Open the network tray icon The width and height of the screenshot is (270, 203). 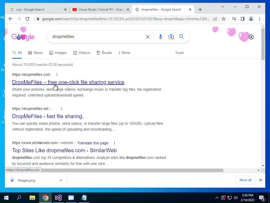[230, 198]
